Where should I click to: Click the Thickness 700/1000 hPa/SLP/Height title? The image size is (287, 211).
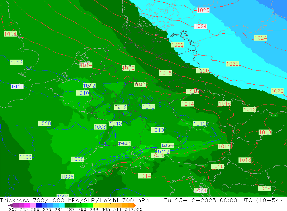click(74, 200)
